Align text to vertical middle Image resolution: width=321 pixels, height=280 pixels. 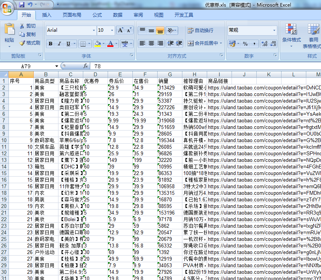pyautogui.click(x=151, y=31)
